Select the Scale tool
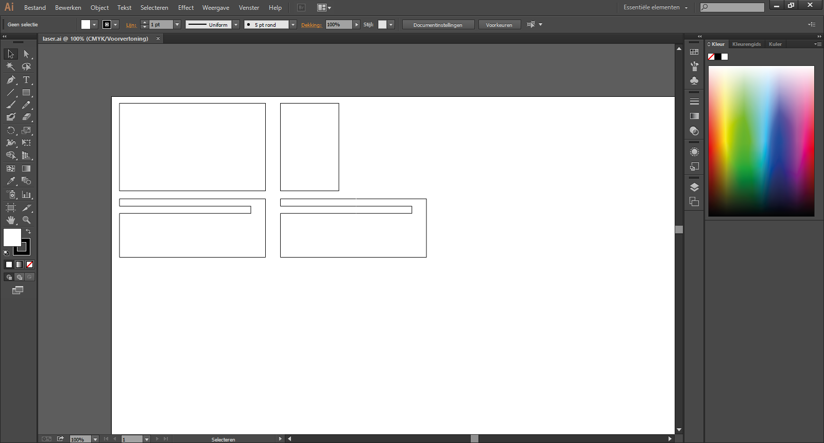 [x=26, y=130]
